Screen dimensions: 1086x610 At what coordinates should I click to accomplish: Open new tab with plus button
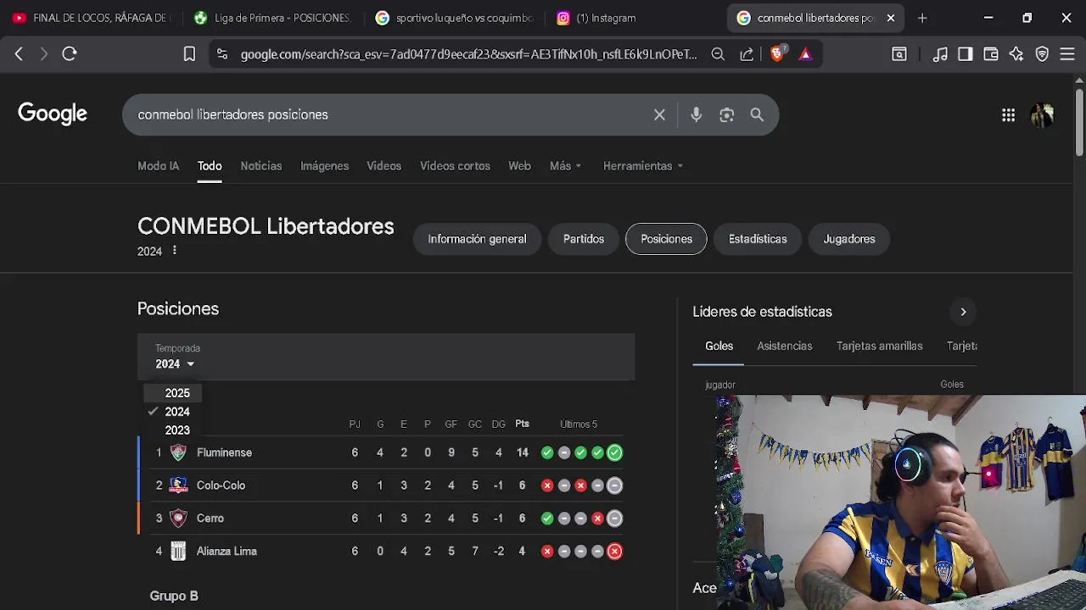click(x=922, y=18)
